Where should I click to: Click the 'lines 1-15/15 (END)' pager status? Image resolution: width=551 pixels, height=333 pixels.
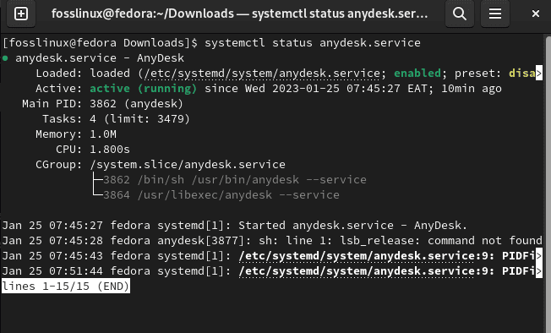tap(66, 286)
